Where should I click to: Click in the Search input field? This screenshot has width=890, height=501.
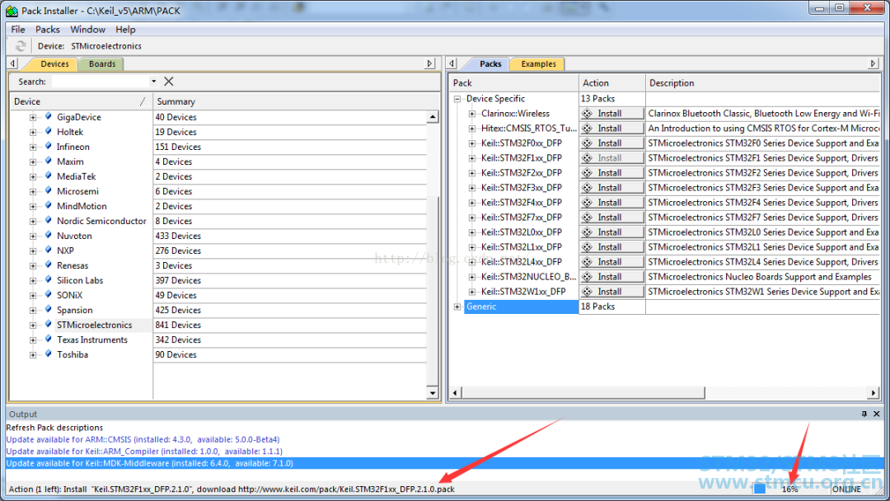100,82
